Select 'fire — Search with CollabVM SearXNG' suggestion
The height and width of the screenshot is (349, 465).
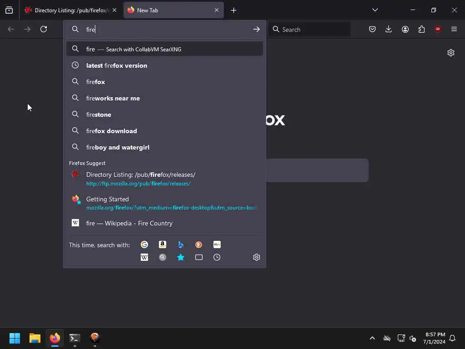(x=164, y=49)
